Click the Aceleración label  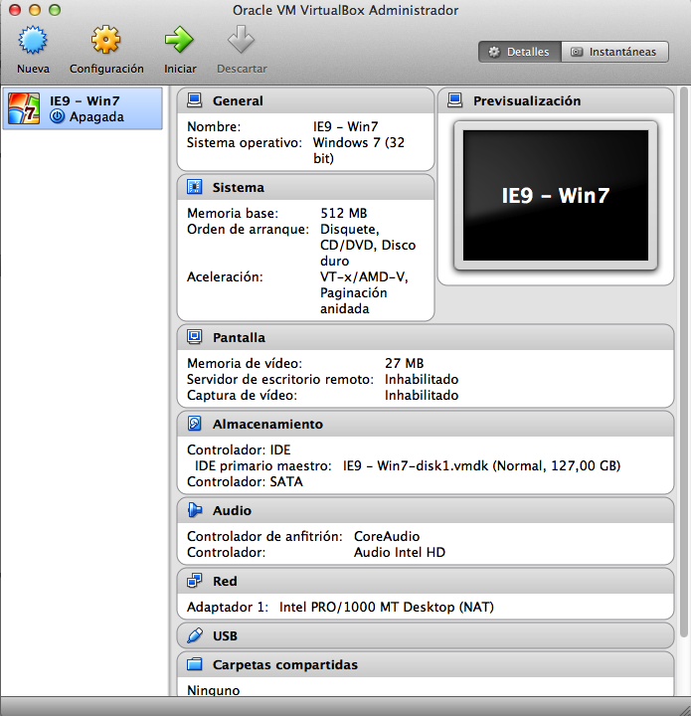click(225, 276)
